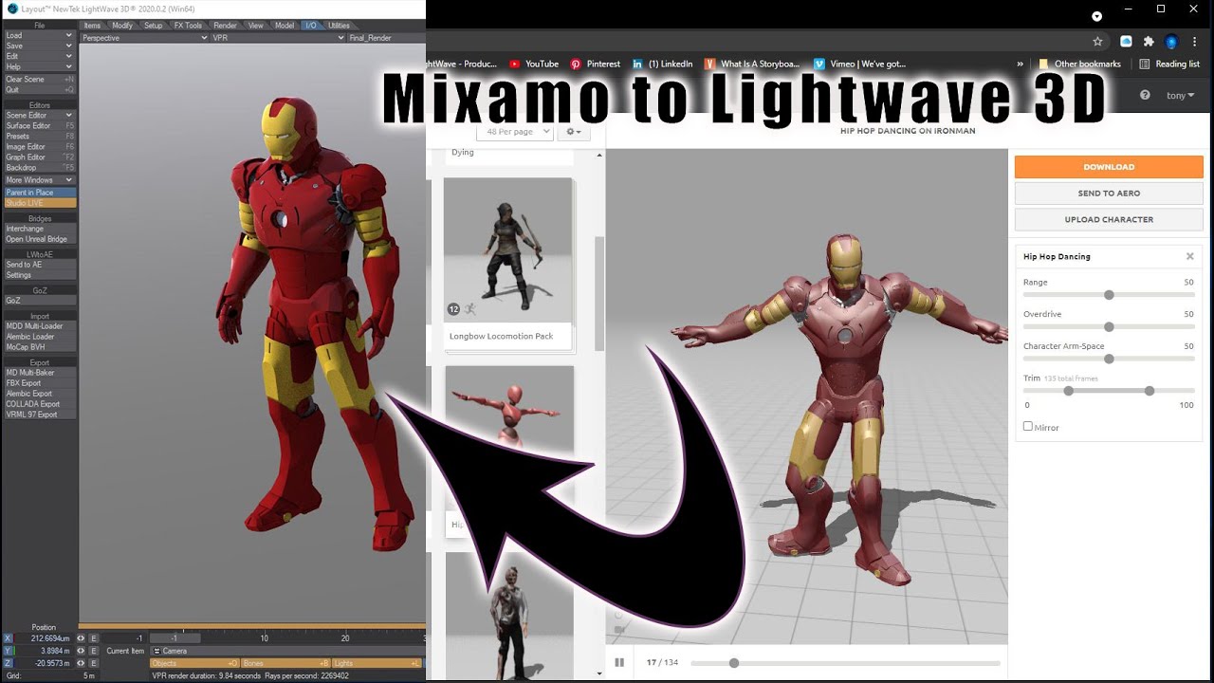Click FBX Export in LightWave
The width and height of the screenshot is (1214, 683).
click(40, 383)
